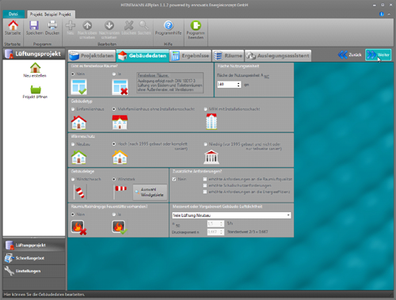Click the Löschen X icon

129,25
